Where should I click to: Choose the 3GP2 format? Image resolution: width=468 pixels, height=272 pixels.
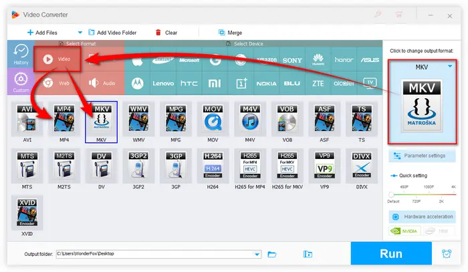tap(138, 166)
